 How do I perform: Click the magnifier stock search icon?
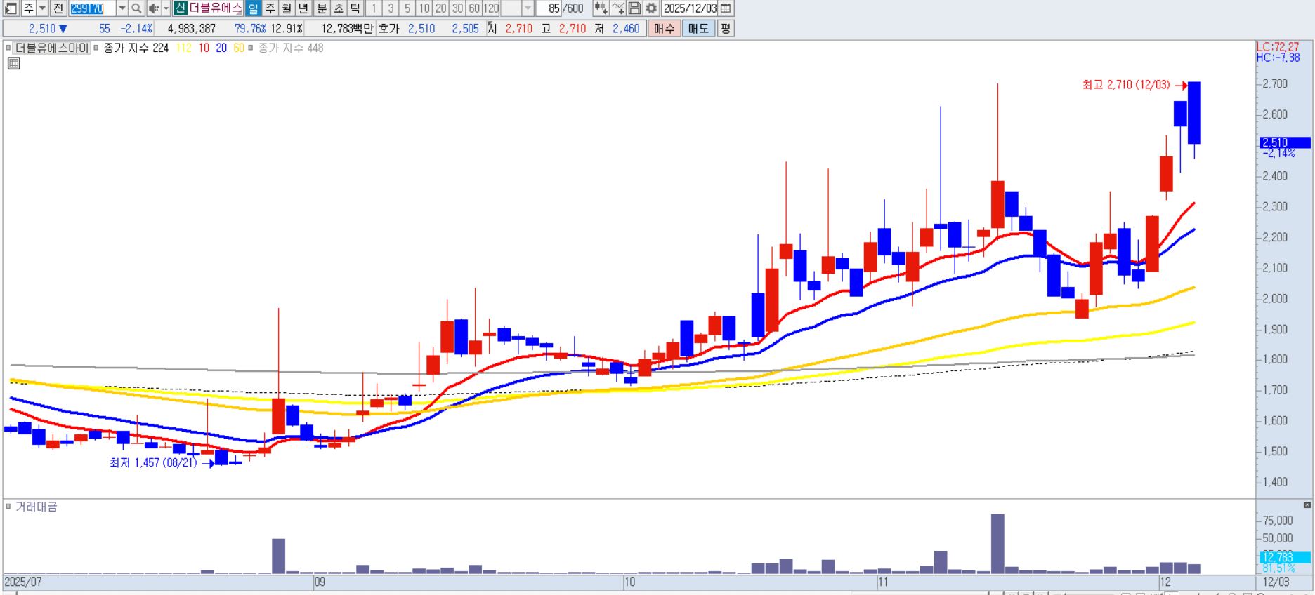[136, 8]
